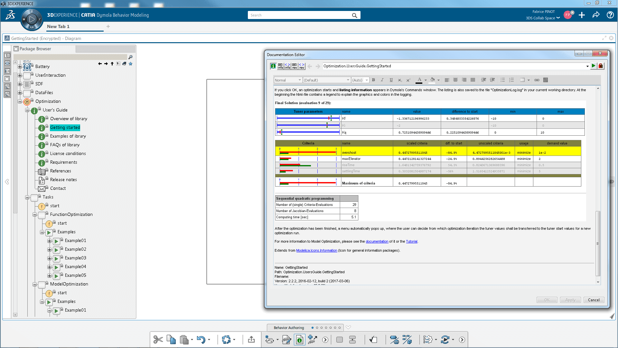Click the green run arrow beside class path

coord(594,66)
